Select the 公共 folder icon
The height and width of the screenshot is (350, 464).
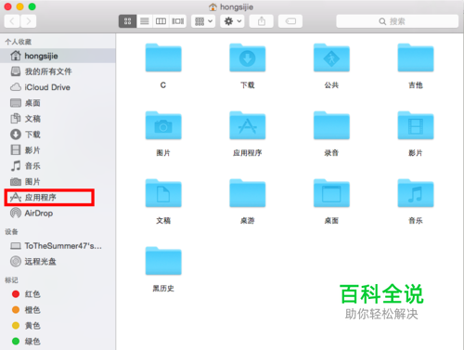[x=331, y=58]
